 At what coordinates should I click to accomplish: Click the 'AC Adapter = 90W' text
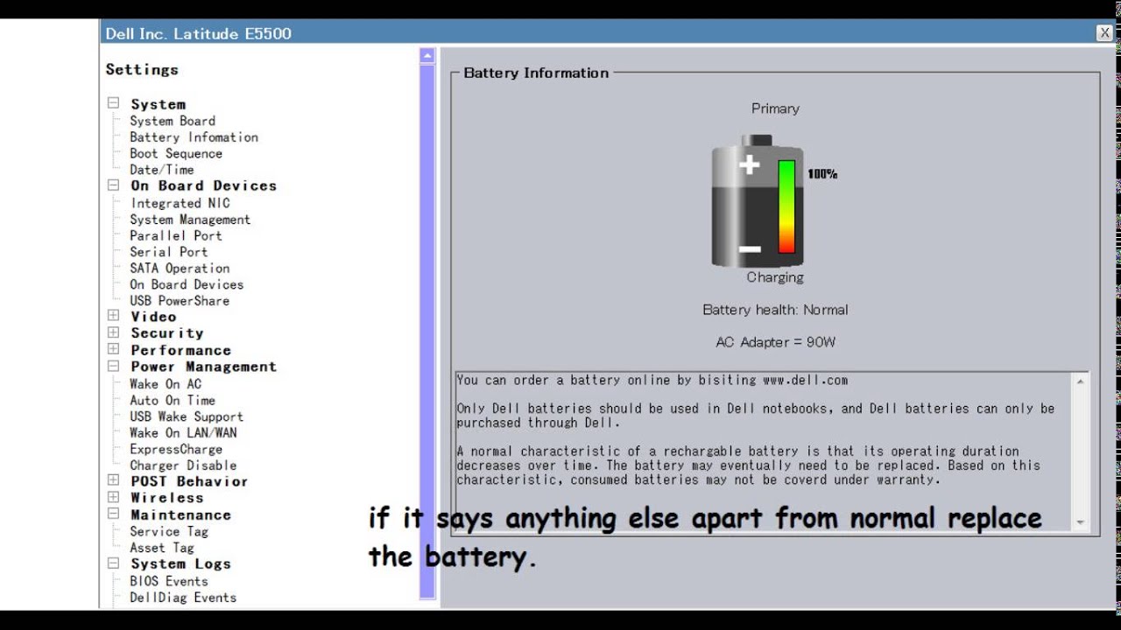(x=775, y=342)
